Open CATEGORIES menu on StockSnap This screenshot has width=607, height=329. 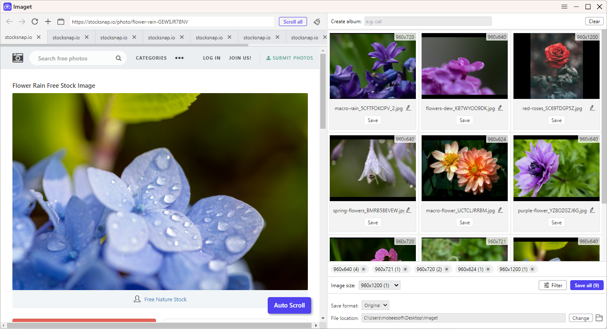coord(151,58)
